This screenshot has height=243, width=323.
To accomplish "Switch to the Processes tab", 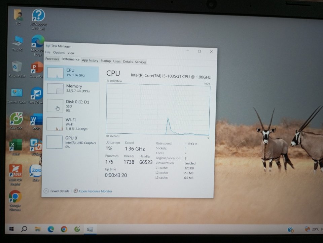I will point(52,59).
